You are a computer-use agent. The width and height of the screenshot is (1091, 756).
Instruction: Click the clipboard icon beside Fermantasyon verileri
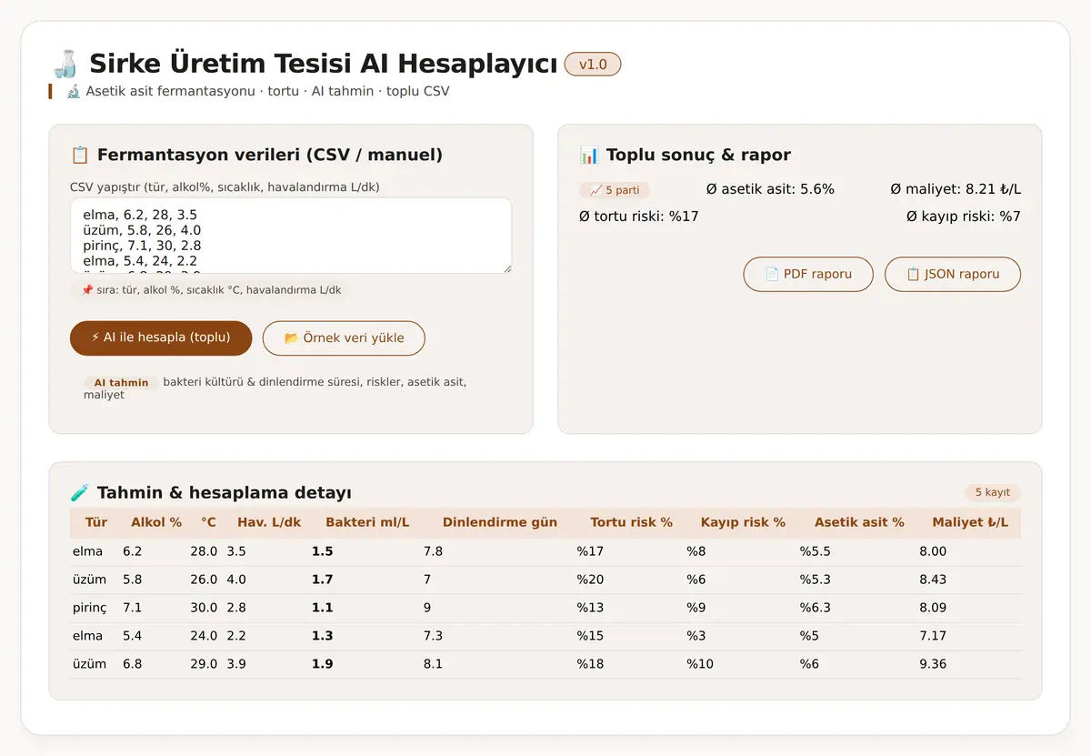click(79, 155)
